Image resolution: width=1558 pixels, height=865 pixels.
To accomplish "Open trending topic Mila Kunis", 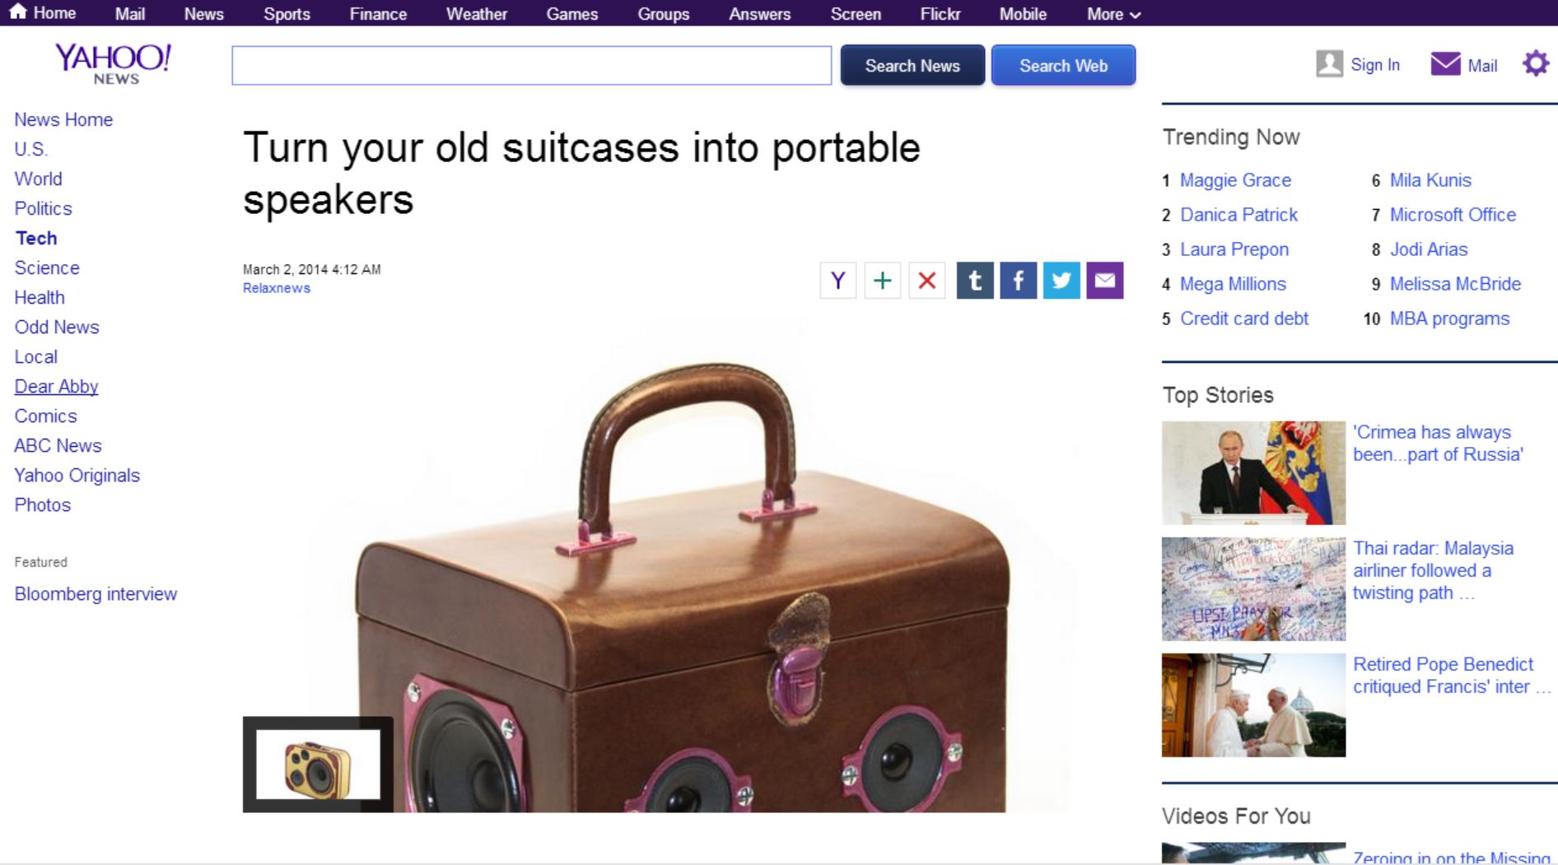I will click(1430, 180).
